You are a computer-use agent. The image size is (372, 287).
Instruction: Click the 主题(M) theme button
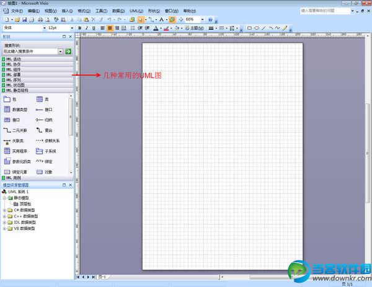pyautogui.click(x=194, y=28)
